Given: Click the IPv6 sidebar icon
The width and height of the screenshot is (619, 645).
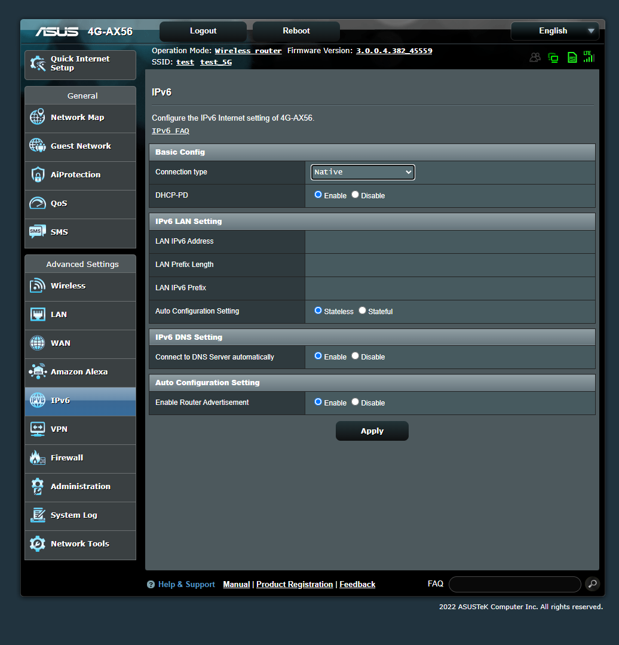Looking at the screenshot, I should click(38, 400).
